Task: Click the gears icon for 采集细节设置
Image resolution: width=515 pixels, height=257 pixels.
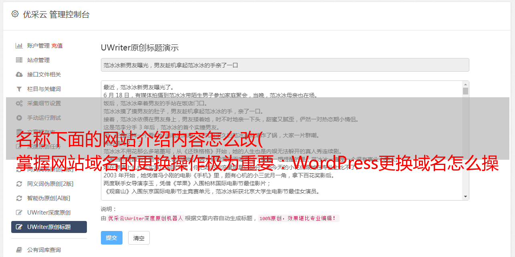Action: 19,103
